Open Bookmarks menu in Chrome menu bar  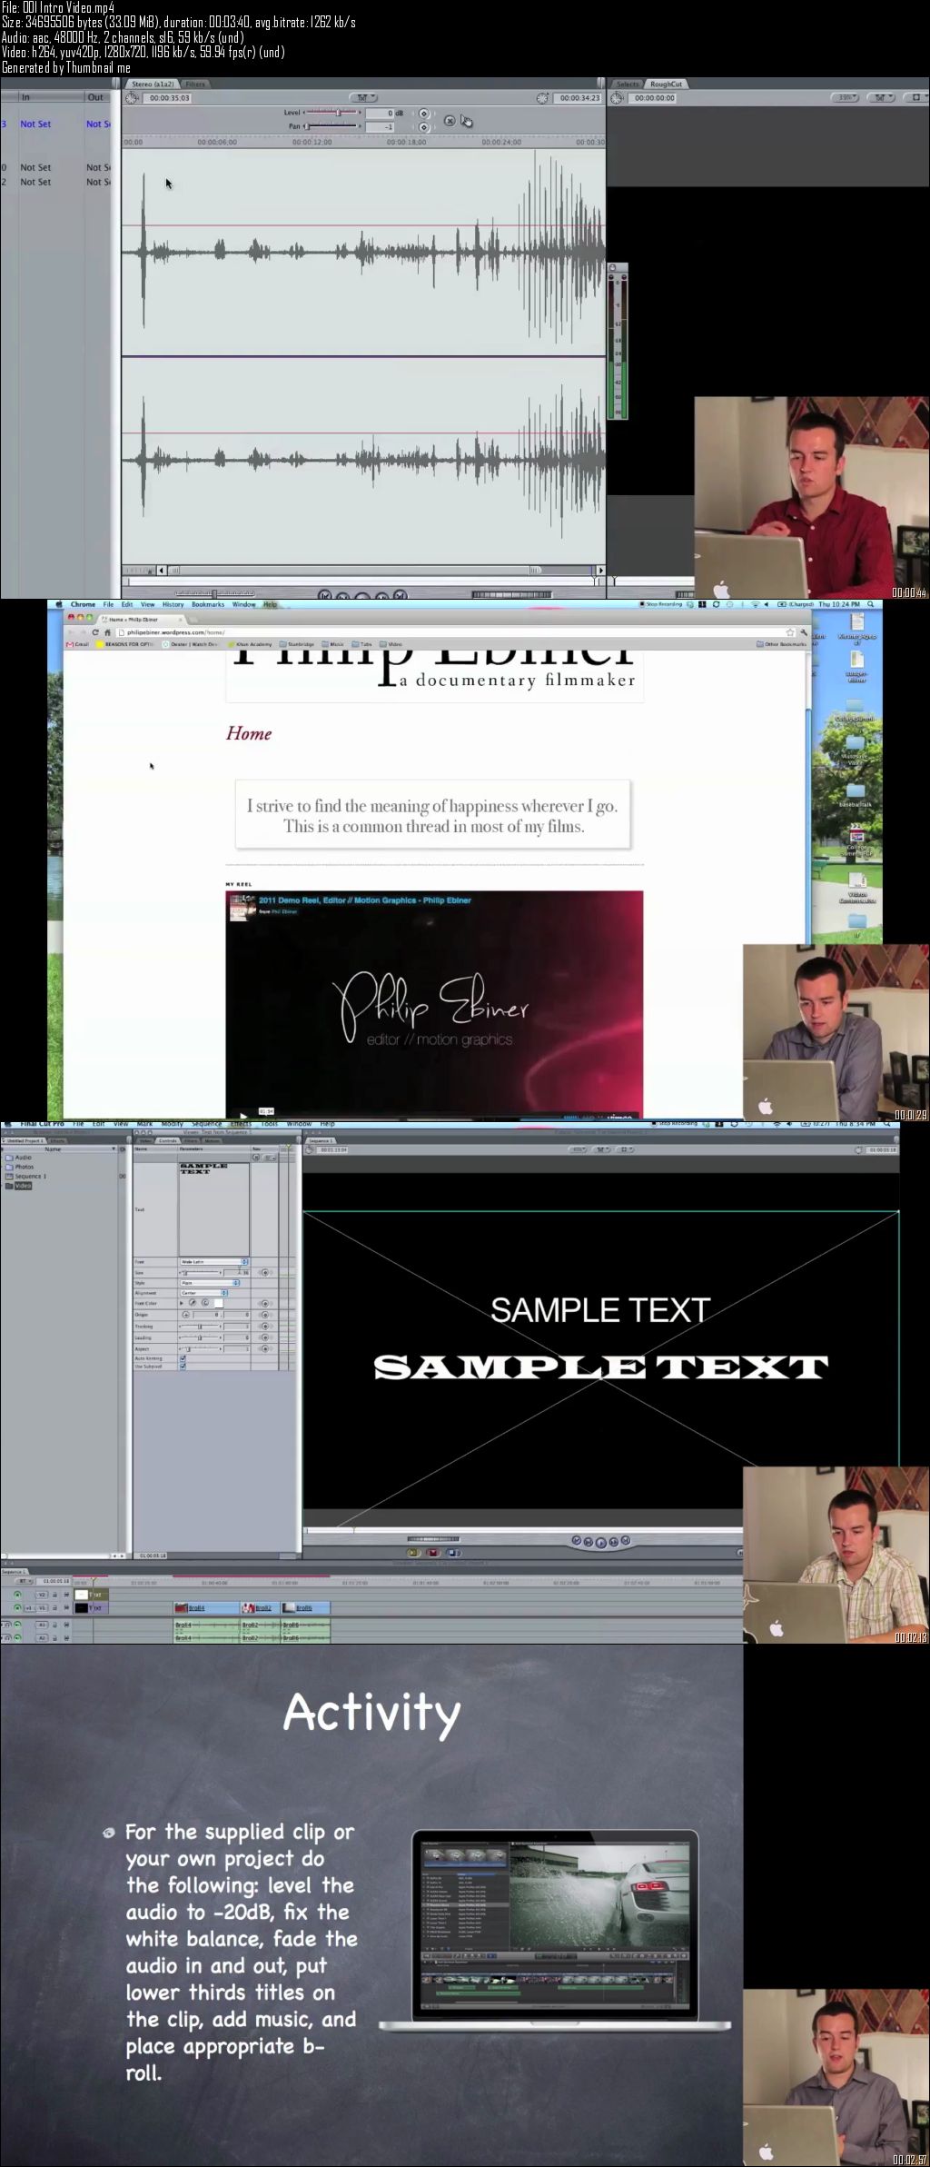pyautogui.click(x=208, y=604)
